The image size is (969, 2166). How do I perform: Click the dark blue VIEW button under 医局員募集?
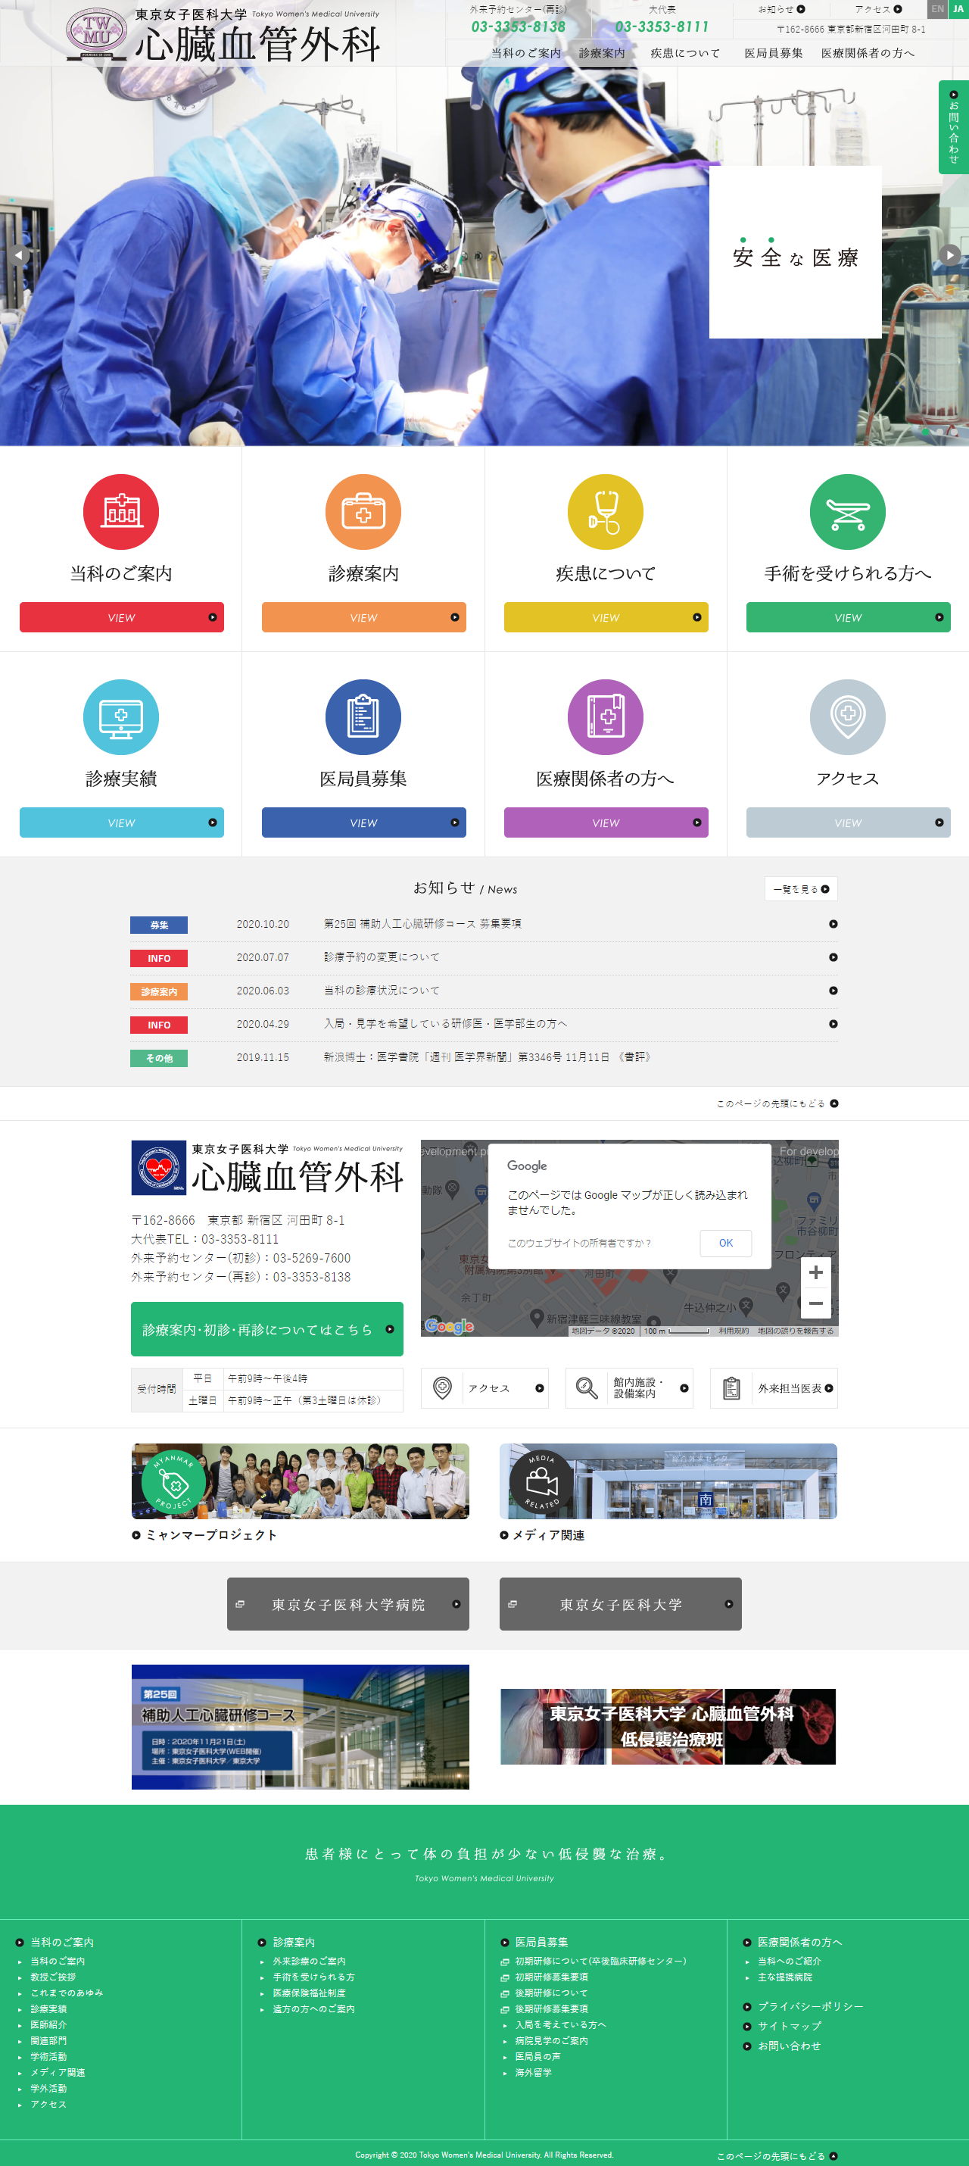(x=363, y=822)
